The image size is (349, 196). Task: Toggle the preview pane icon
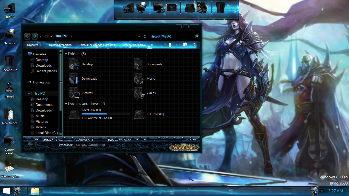pos(185,45)
